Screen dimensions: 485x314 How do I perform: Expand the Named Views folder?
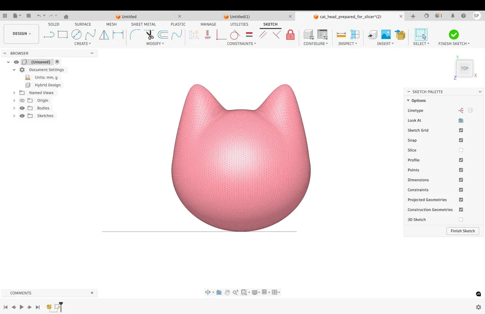(14, 93)
